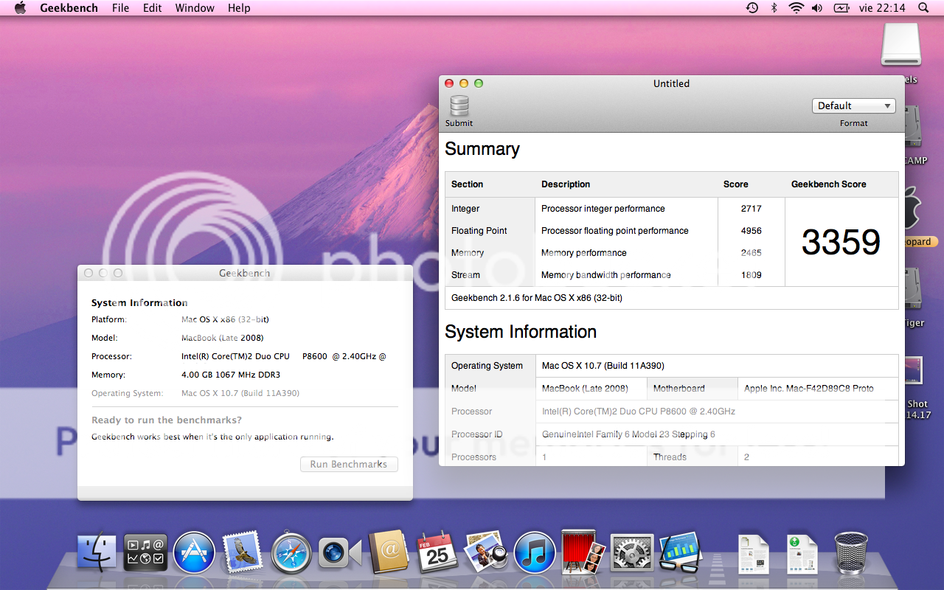Launch iTunes from the Dock
Screen dimensions: 944x590
(x=535, y=554)
